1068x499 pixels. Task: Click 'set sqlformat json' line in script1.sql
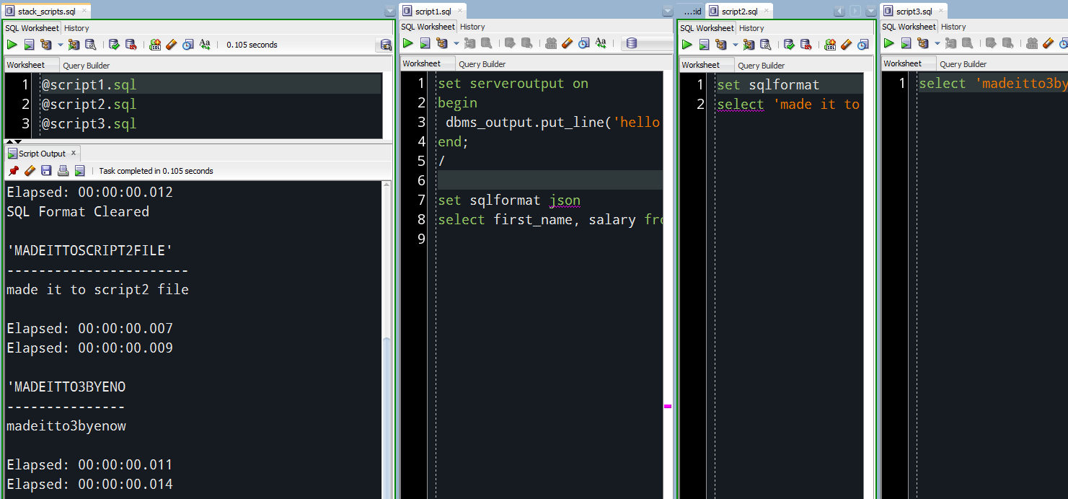click(509, 200)
